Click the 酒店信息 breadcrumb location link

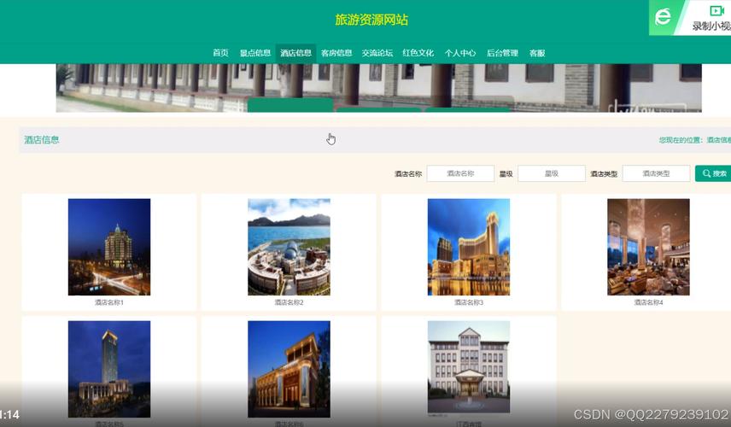tap(718, 140)
